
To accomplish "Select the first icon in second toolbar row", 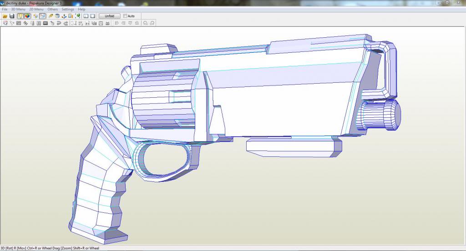I will pyautogui.click(x=5, y=23).
